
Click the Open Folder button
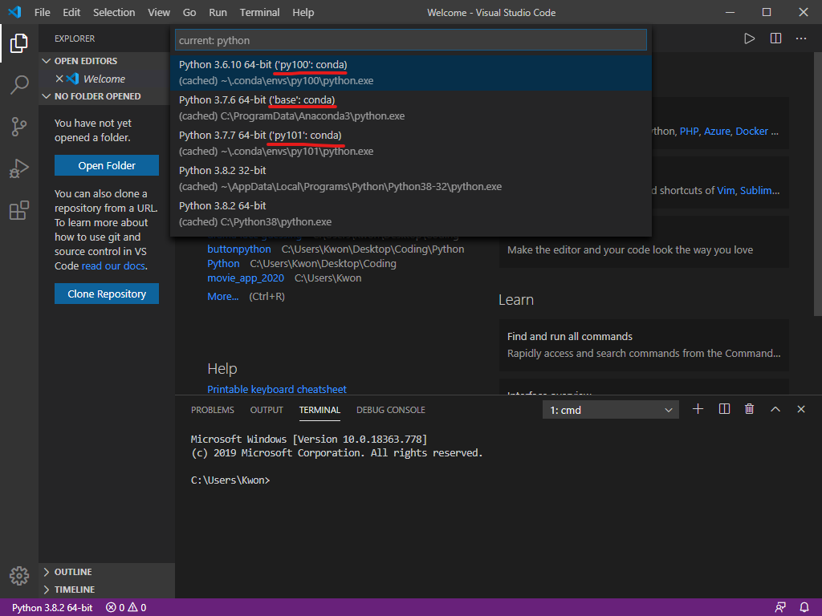[107, 165]
